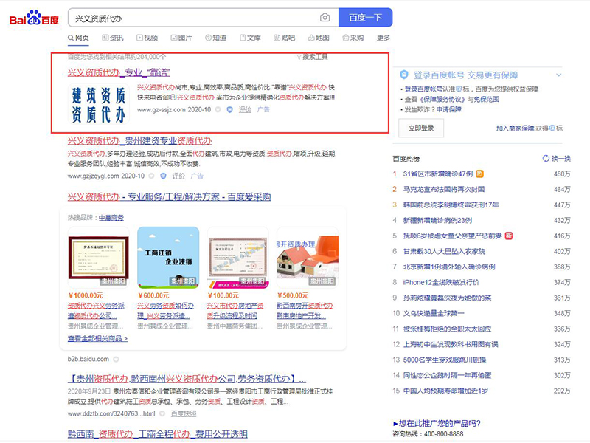This screenshot has width=590, height=443.
Task: Click the 百度一下 search button
Action: [365, 18]
